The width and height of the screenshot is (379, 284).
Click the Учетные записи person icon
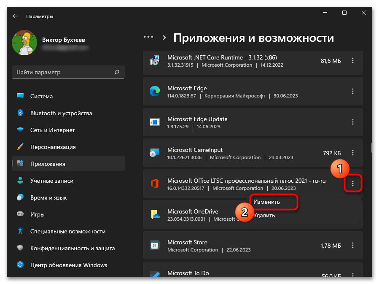(20, 180)
